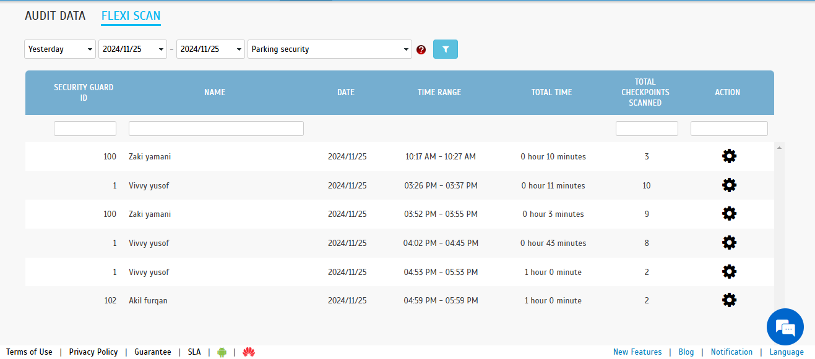Click the Android app icon in footer

click(x=222, y=352)
